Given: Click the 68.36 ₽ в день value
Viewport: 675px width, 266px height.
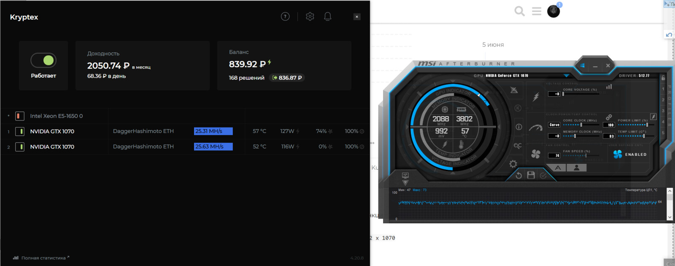Looking at the screenshot, I should pyautogui.click(x=106, y=76).
